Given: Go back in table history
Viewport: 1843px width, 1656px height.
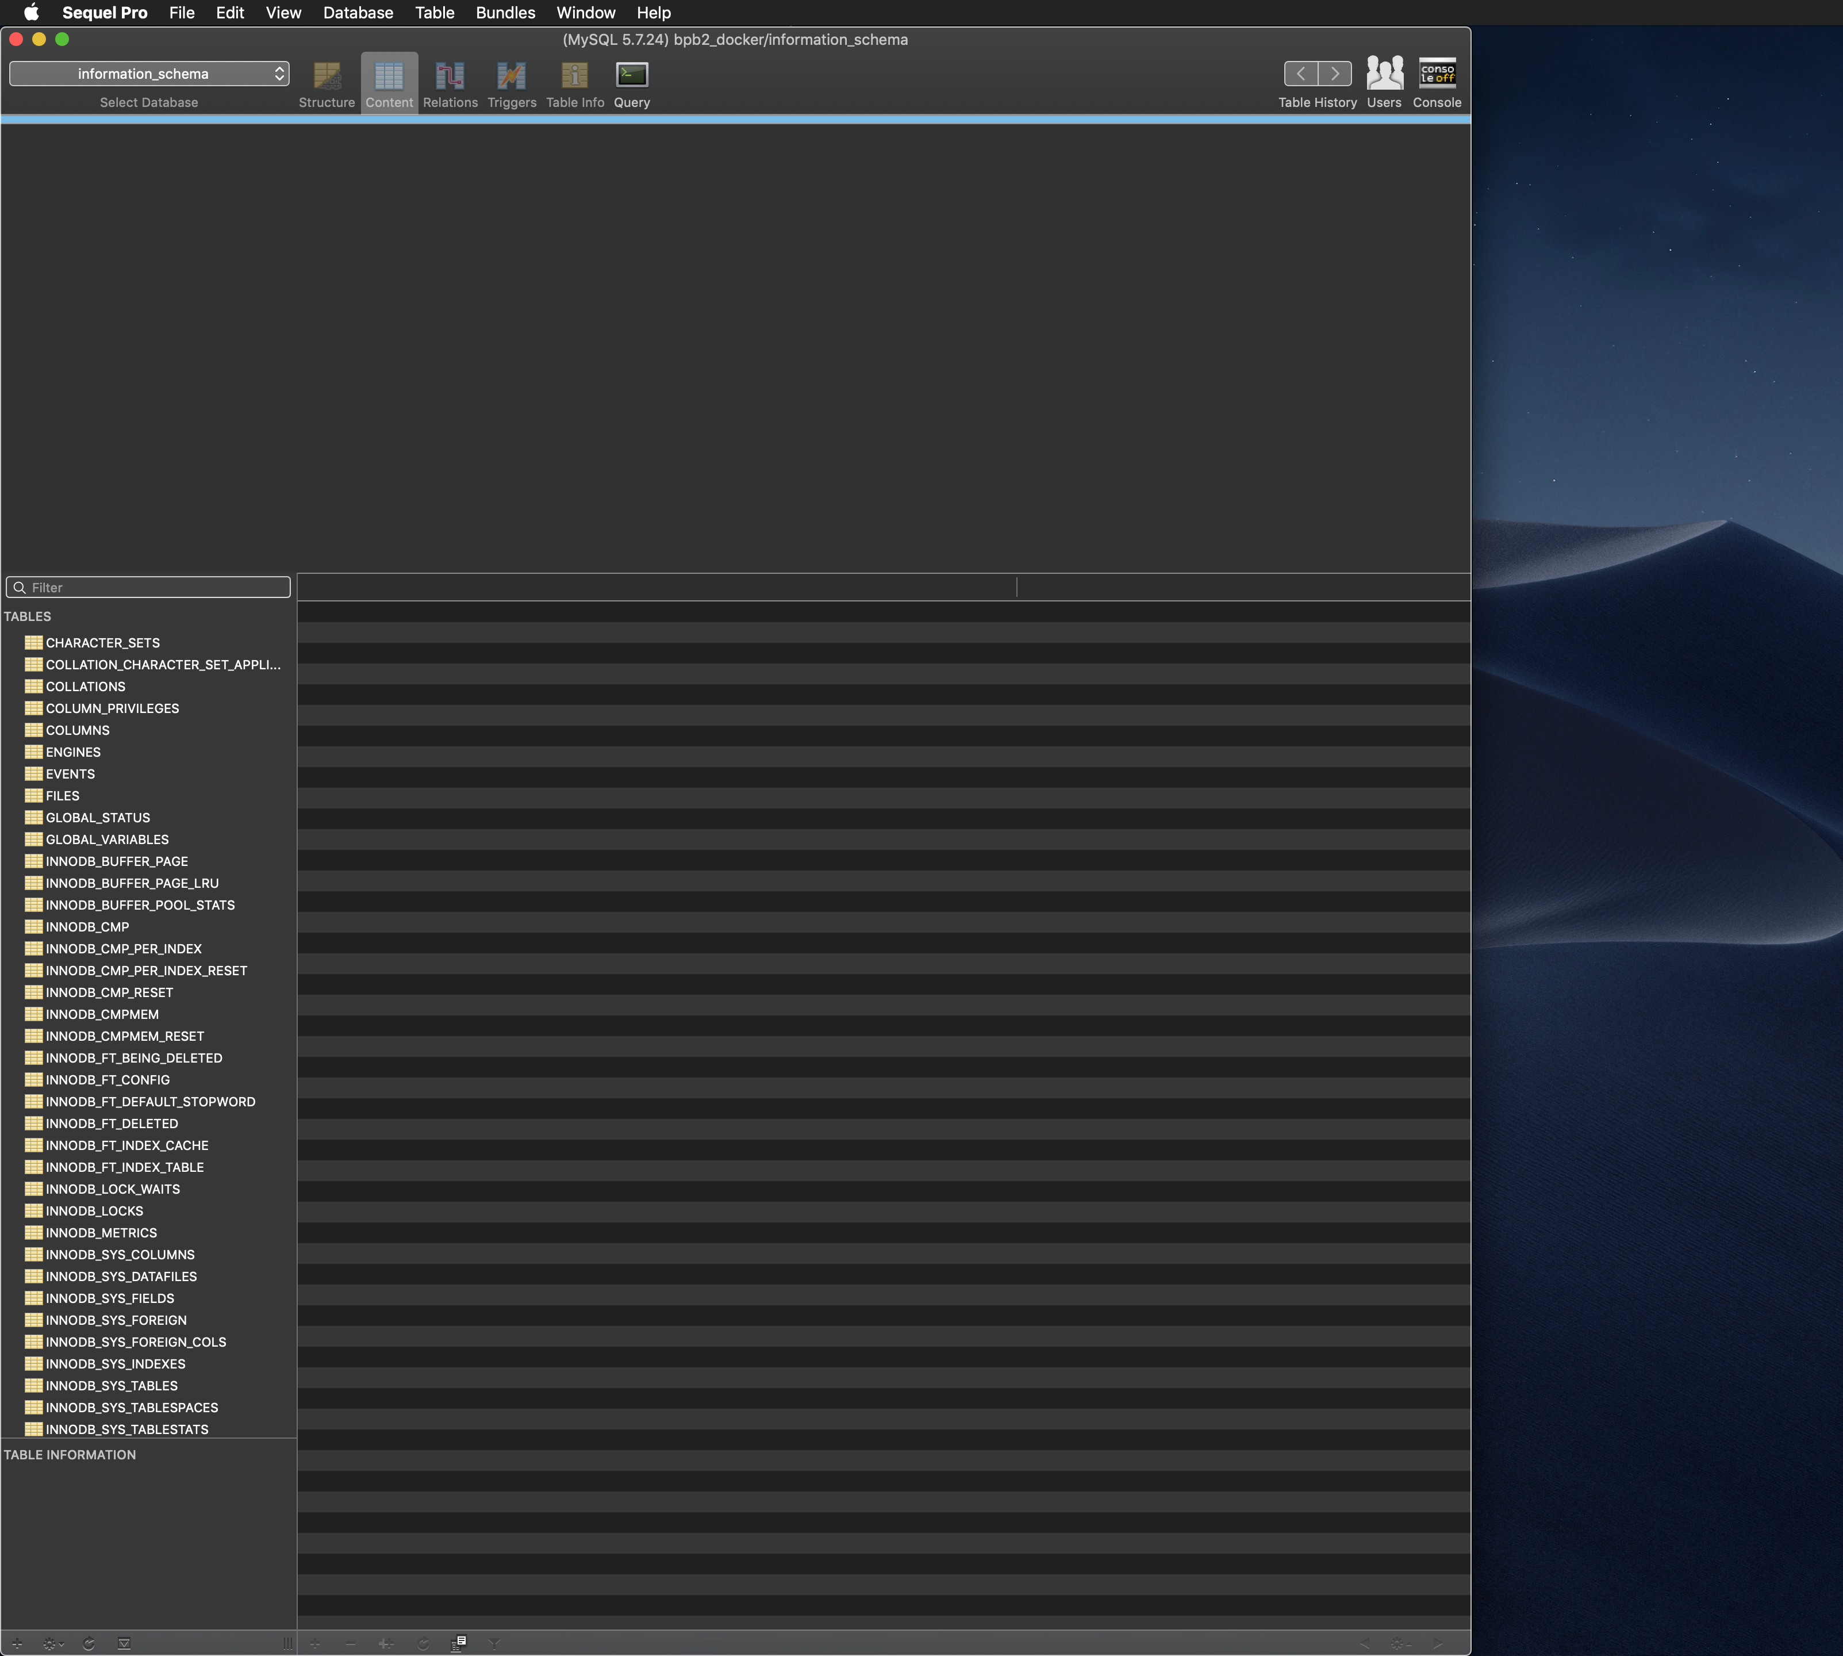Looking at the screenshot, I should coord(1301,74).
